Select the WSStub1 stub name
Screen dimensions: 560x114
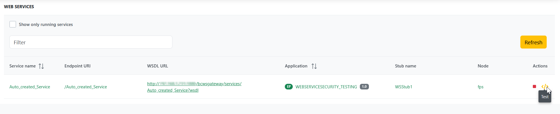[403, 87]
